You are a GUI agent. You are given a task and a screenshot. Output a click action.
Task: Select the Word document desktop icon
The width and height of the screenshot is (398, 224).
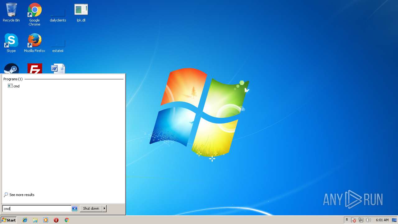click(x=58, y=69)
